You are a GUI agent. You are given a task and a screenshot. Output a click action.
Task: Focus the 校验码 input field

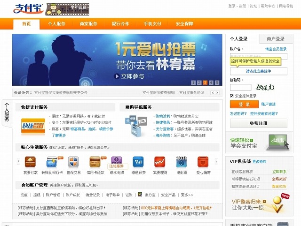point(240,88)
